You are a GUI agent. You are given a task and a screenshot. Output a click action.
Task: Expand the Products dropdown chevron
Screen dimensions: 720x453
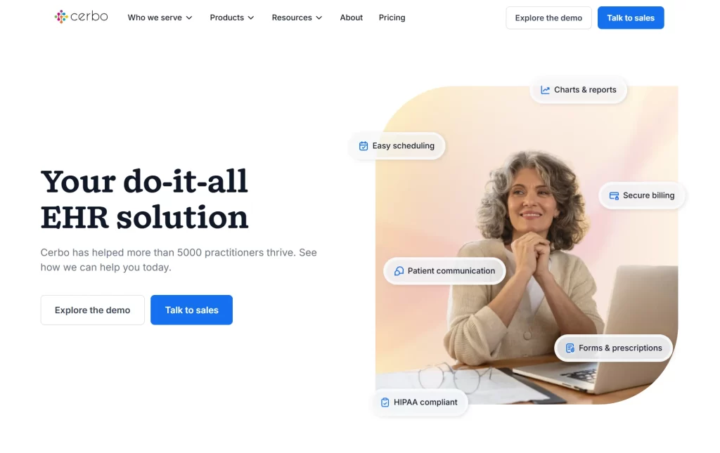(x=251, y=18)
